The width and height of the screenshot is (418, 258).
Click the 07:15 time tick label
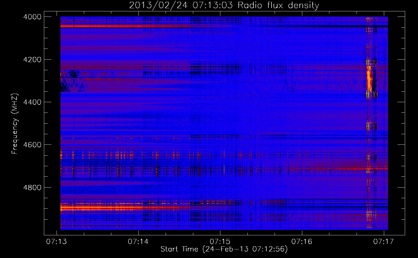point(220,241)
